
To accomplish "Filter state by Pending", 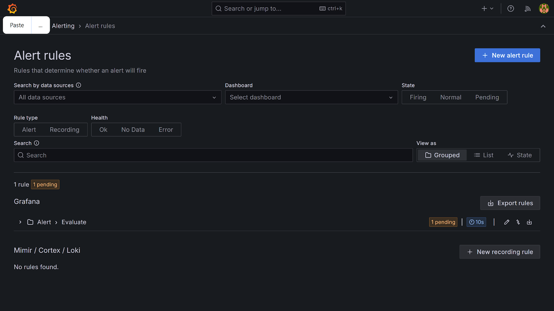I will (487, 97).
